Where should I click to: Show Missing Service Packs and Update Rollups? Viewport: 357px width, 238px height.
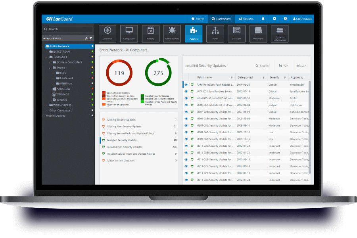tap(139, 133)
